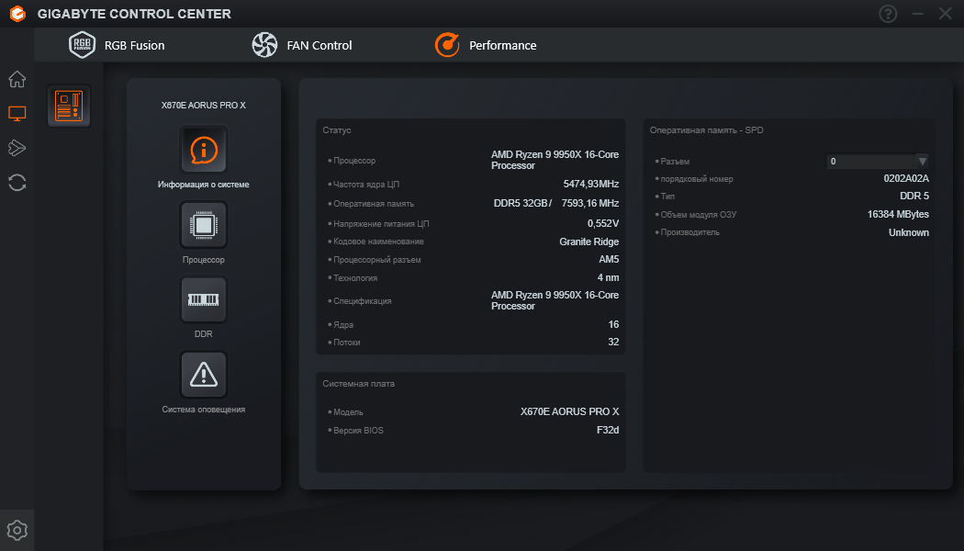The width and height of the screenshot is (964, 551).
Task: Click the Gigabyte logo icon
Action: point(17,14)
